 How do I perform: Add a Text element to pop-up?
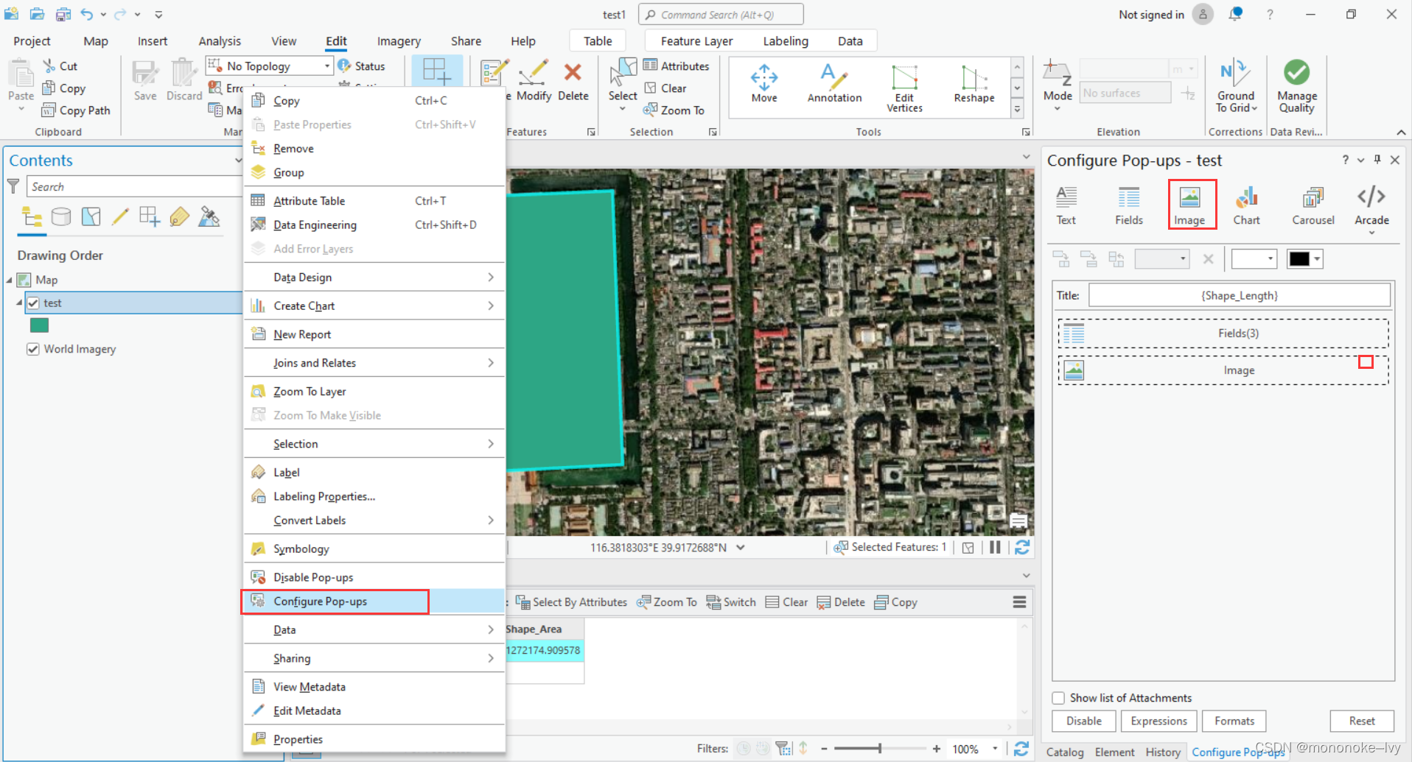(1066, 205)
